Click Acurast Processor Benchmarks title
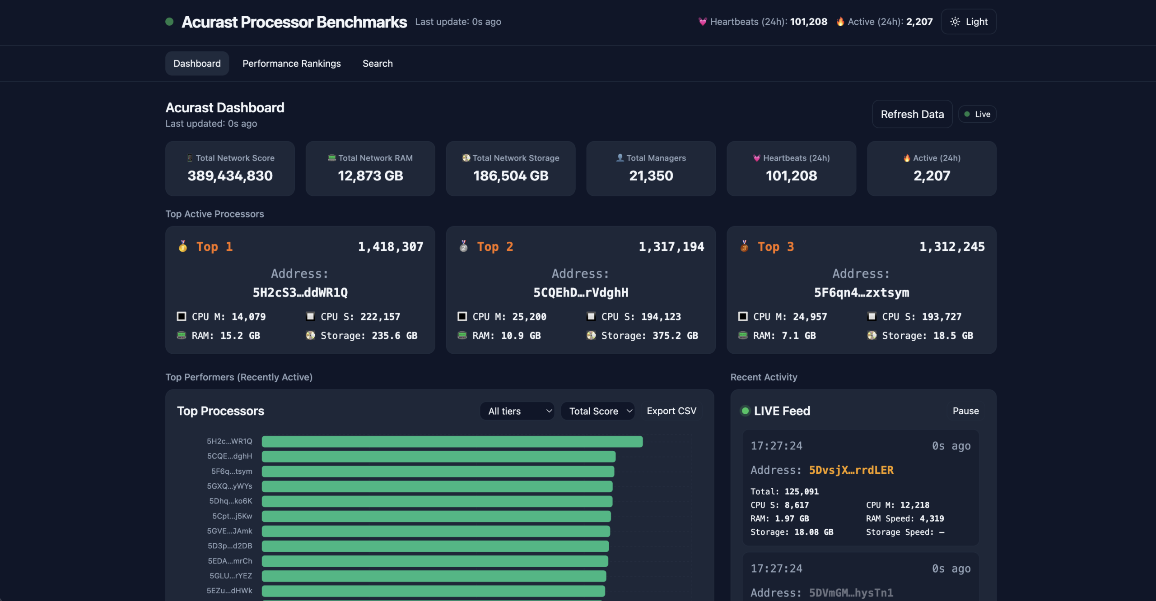This screenshot has height=601, width=1156. (x=294, y=22)
